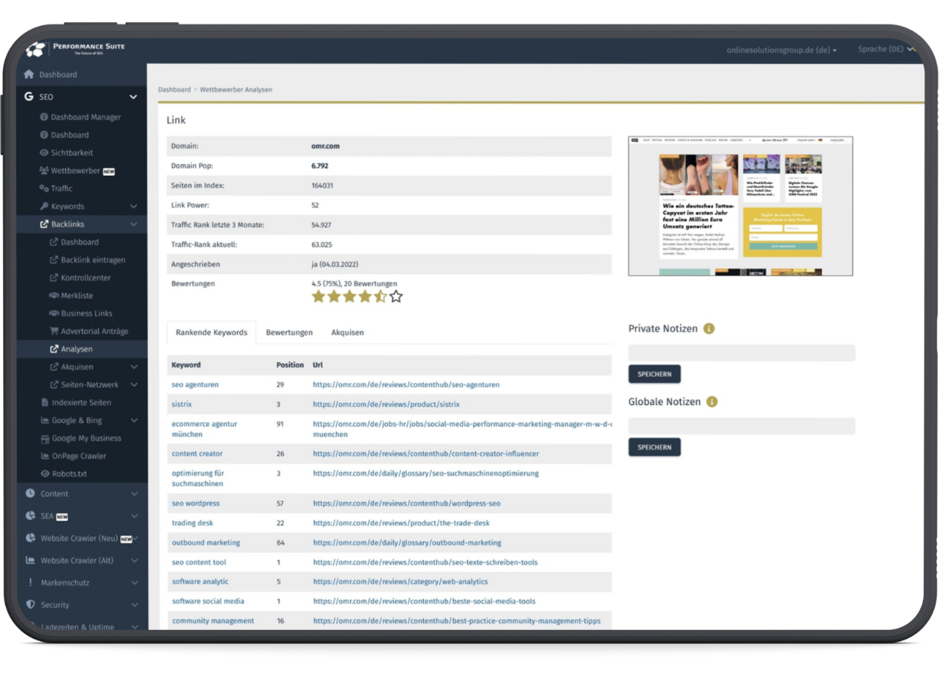Switch to the Akquisen tab
942x680 pixels.
347,333
